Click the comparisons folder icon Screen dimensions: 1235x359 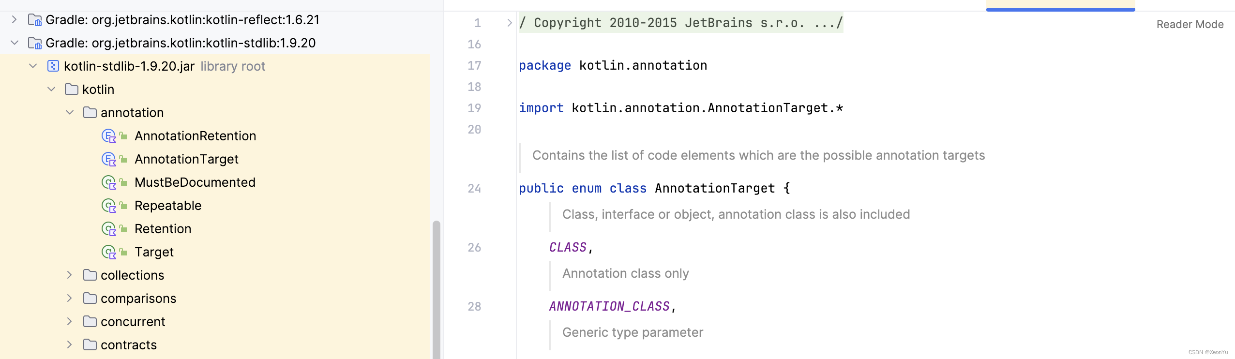[90, 299]
